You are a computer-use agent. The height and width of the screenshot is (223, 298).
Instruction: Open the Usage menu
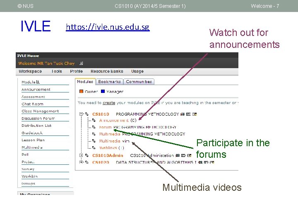pyautogui.click(x=137, y=71)
